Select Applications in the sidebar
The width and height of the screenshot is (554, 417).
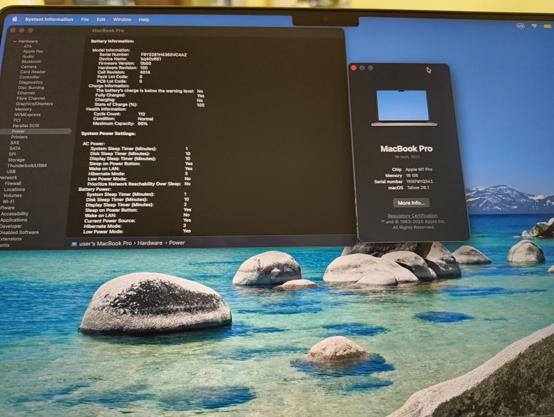pyautogui.click(x=14, y=220)
